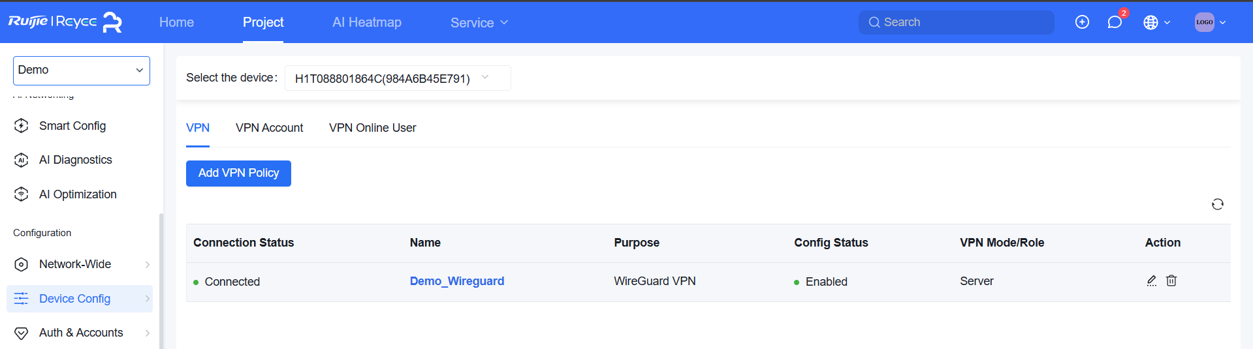This screenshot has width=1253, height=349.
Task: Click the plus circle icon in header
Action: click(1082, 22)
